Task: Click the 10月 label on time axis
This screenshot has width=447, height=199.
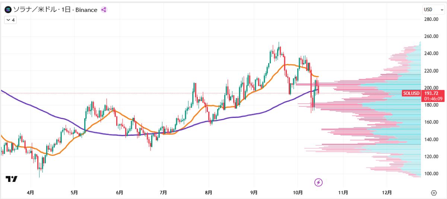Action: [x=298, y=193]
